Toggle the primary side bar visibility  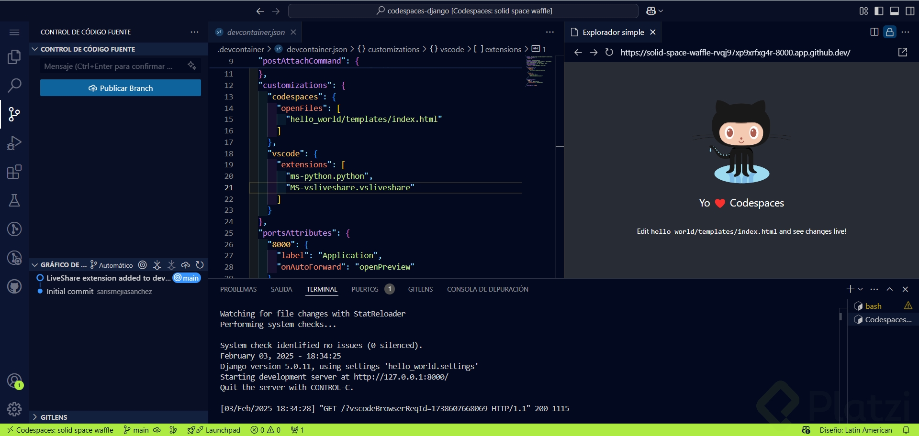tap(879, 11)
